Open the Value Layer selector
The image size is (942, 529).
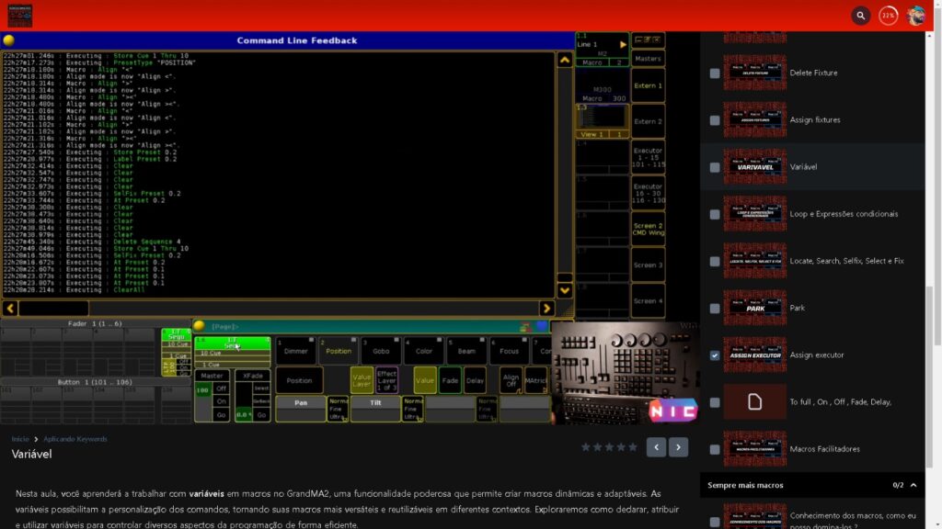pyautogui.click(x=362, y=379)
